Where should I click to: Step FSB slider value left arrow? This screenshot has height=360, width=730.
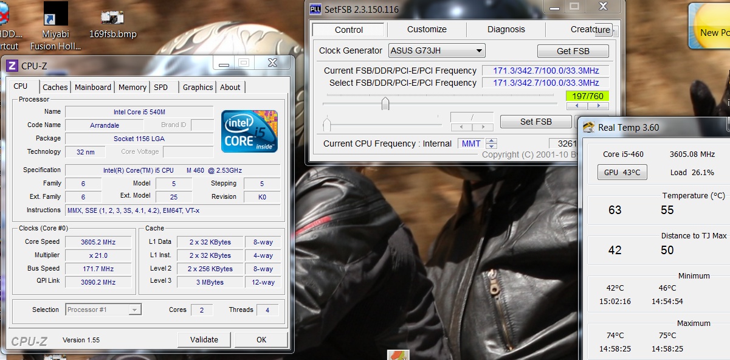[x=577, y=106]
